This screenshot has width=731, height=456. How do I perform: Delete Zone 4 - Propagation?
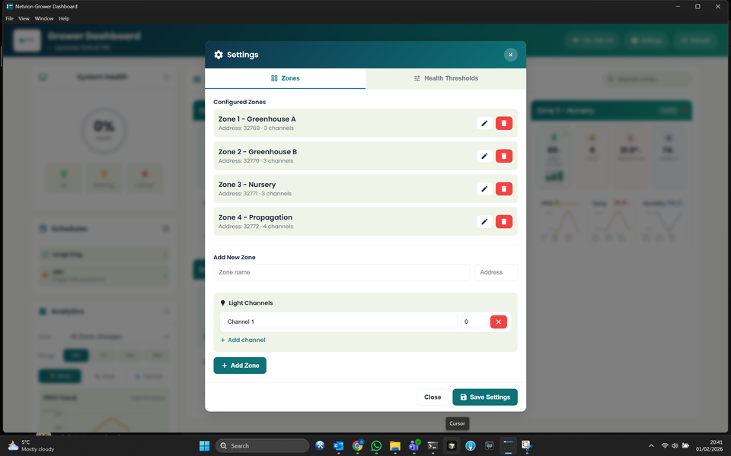[x=504, y=221]
